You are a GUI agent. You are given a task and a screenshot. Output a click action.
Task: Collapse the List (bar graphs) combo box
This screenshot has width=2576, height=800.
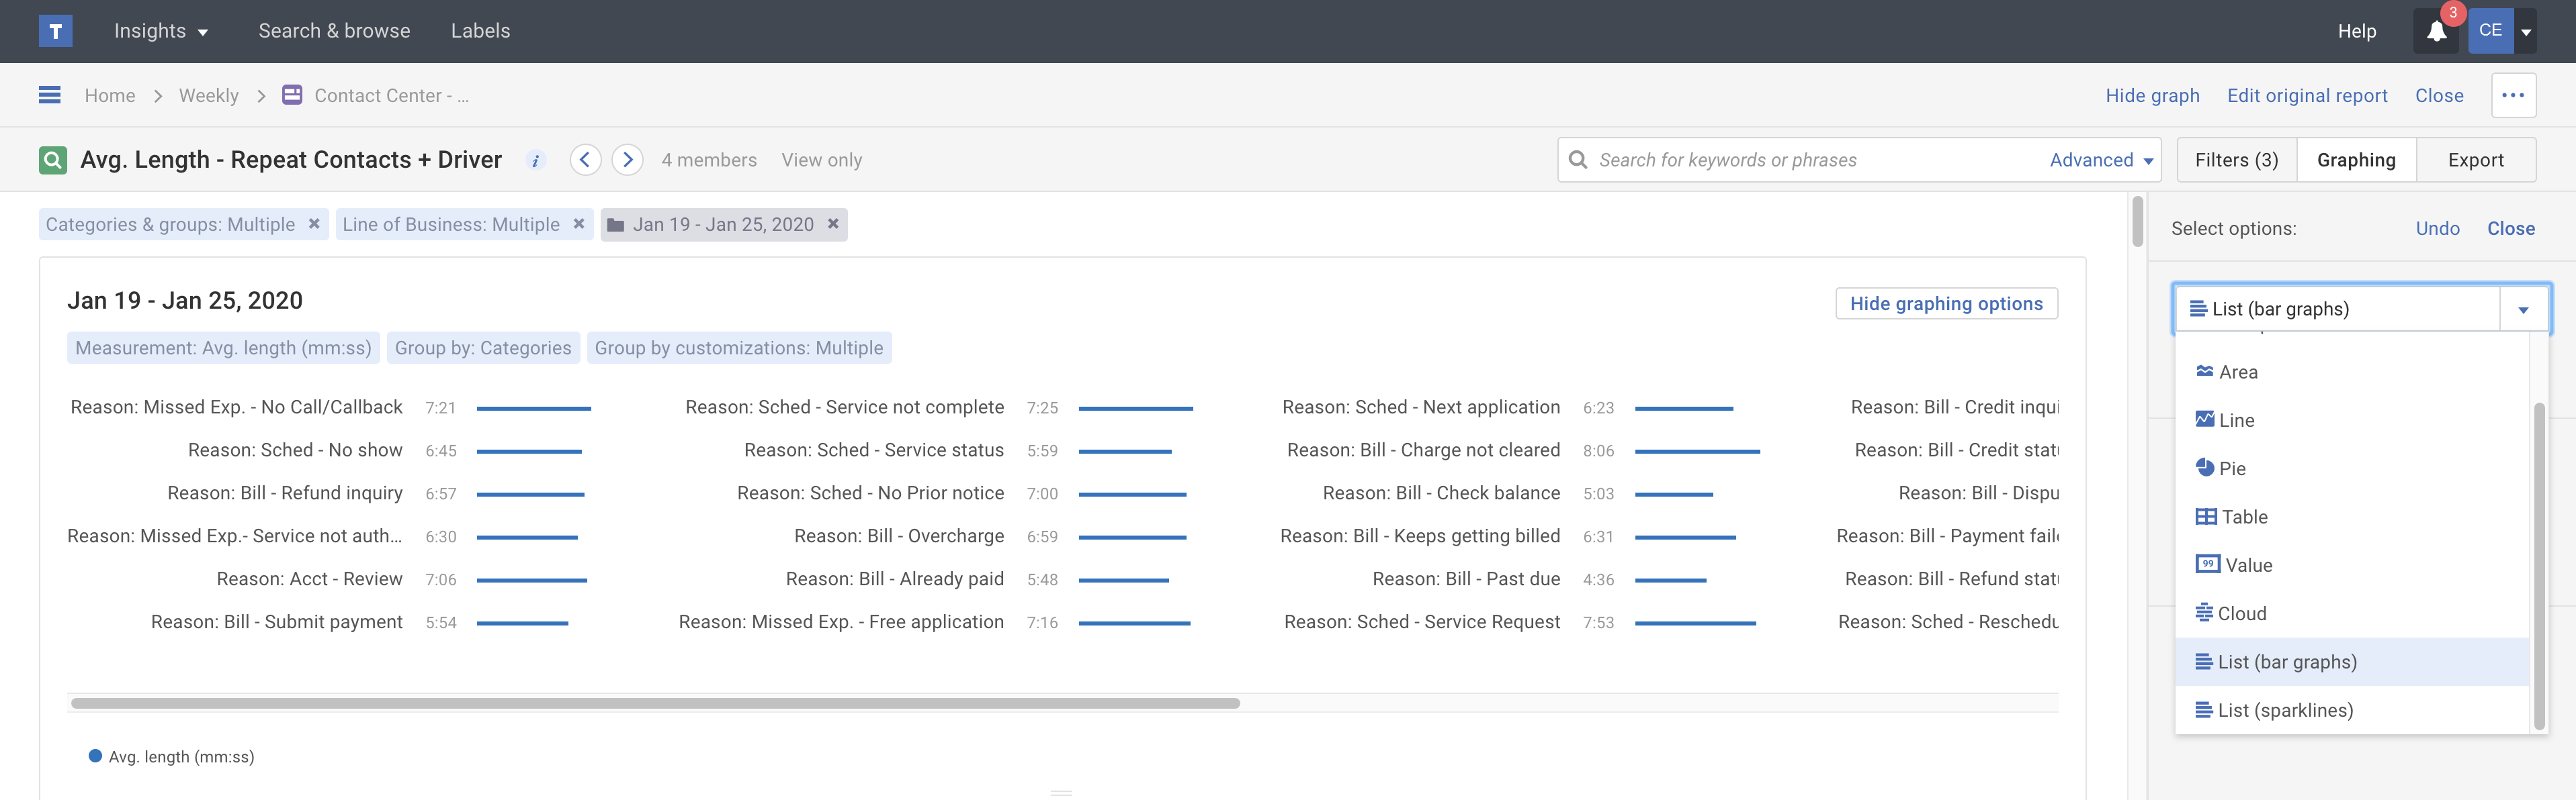point(2522,309)
